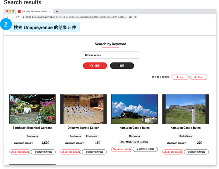The image size is (219, 169).
Task: Click the 200 maximum capacity value
Action: tap(200, 143)
